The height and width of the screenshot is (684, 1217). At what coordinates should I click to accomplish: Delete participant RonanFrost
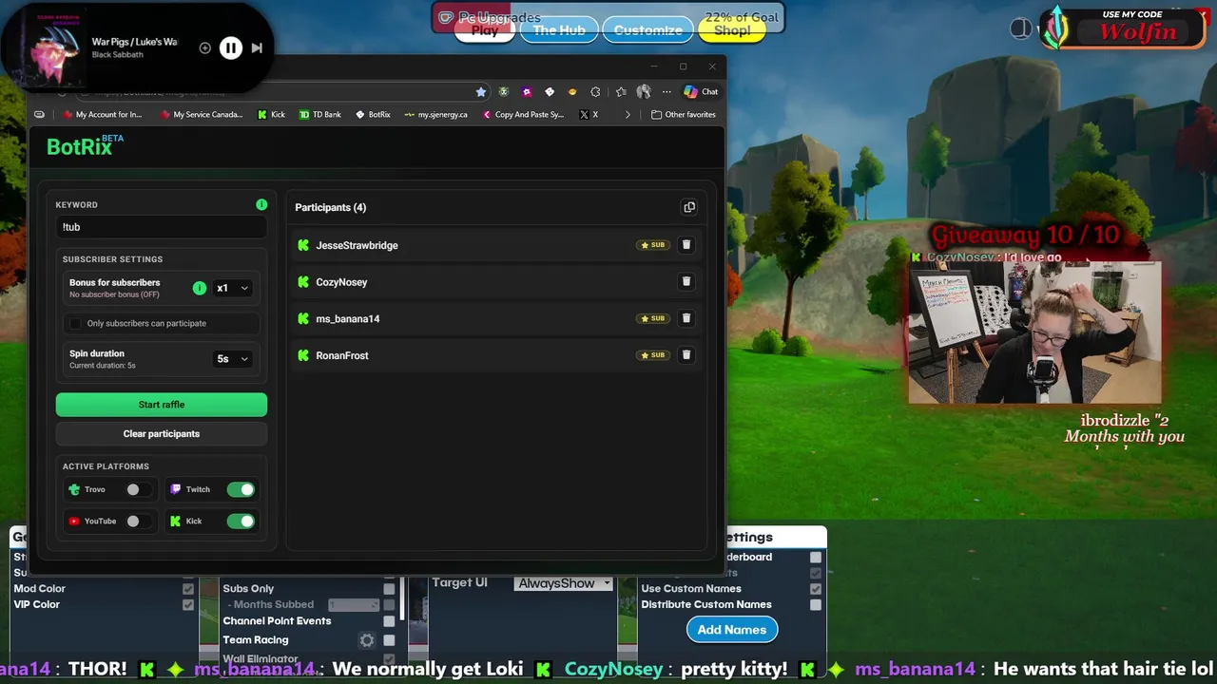point(686,355)
